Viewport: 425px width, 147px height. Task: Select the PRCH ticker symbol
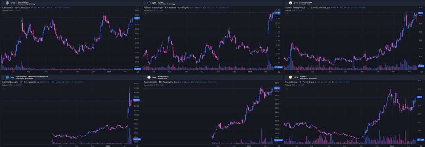point(296,77)
